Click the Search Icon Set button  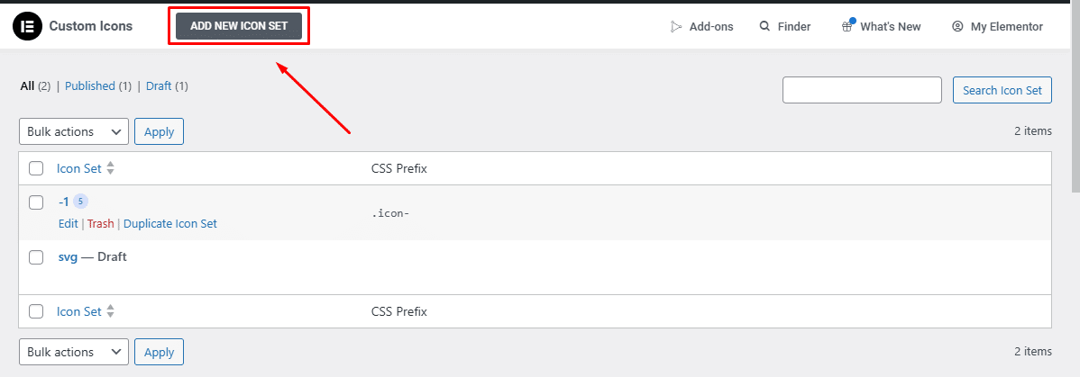point(1002,90)
